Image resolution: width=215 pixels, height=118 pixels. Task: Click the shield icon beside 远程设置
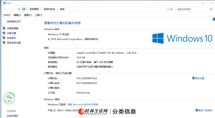click(x=4, y=33)
